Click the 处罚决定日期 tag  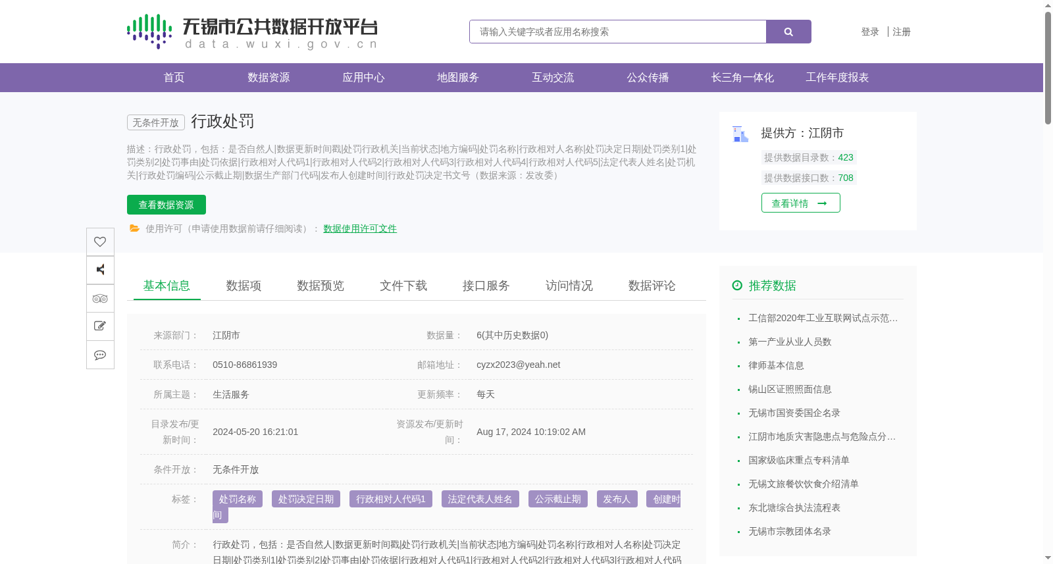coord(306,499)
